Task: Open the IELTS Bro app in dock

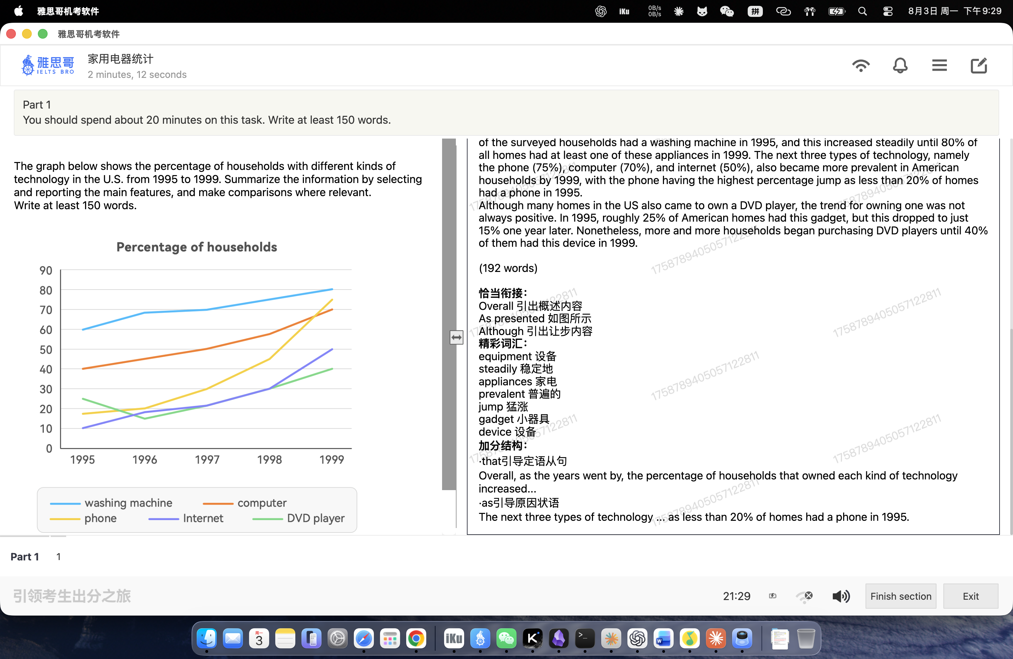Action: coord(480,638)
